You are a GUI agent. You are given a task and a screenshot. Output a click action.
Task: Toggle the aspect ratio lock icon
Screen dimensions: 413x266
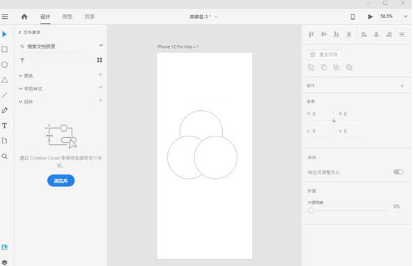334,121
